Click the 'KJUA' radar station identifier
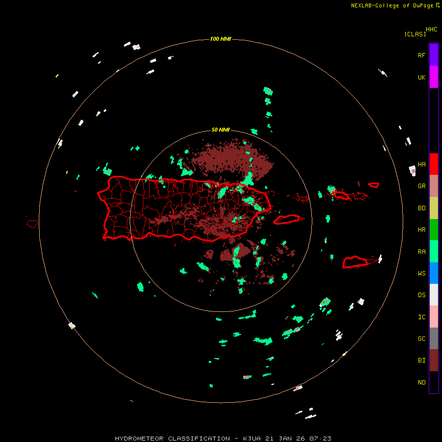Screen dimensions: 442x442 [252, 439]
